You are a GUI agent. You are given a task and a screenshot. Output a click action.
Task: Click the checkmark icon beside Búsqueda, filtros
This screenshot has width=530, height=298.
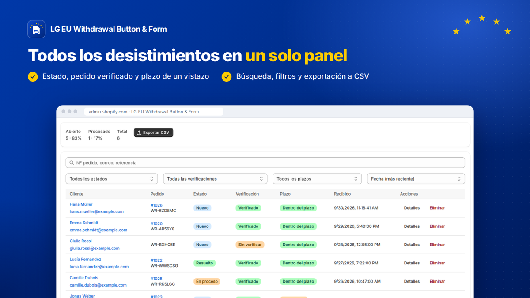(x=227, y=77)
